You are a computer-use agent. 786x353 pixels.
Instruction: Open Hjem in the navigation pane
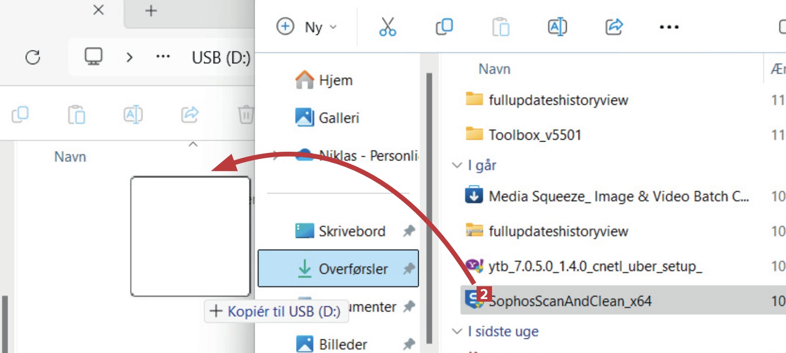coord(336,81)
